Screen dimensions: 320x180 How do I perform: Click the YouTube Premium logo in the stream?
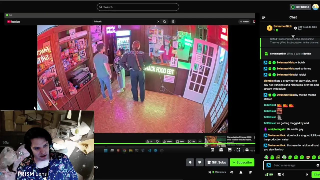tap(13, 22)
